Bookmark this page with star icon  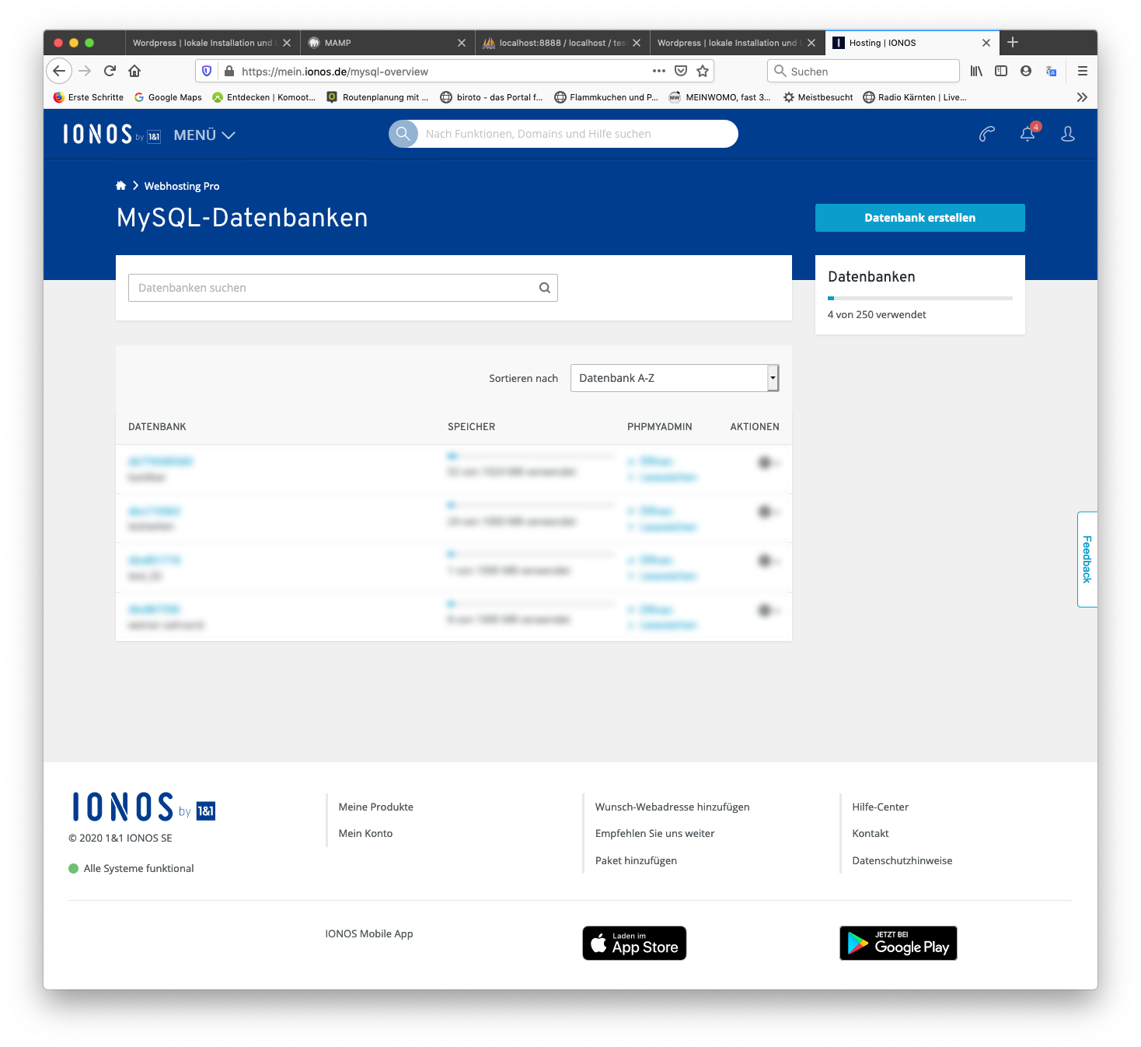pyautogui.click(x=703, y=71)
